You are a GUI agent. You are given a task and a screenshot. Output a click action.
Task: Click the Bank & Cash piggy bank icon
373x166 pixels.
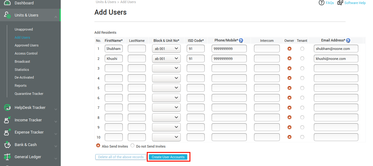click(7, 144)
